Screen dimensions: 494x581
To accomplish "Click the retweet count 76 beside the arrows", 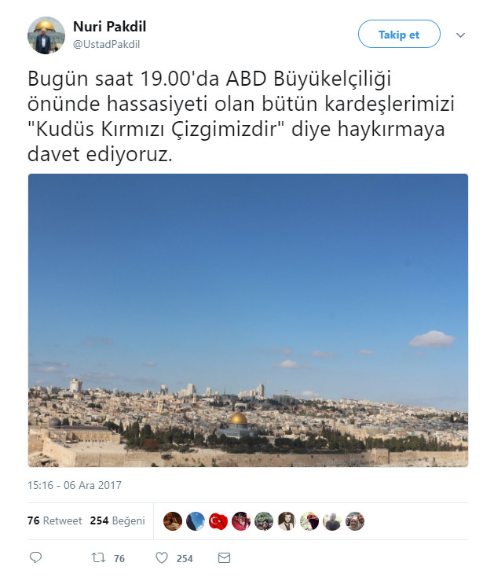I will coord(119,558).
